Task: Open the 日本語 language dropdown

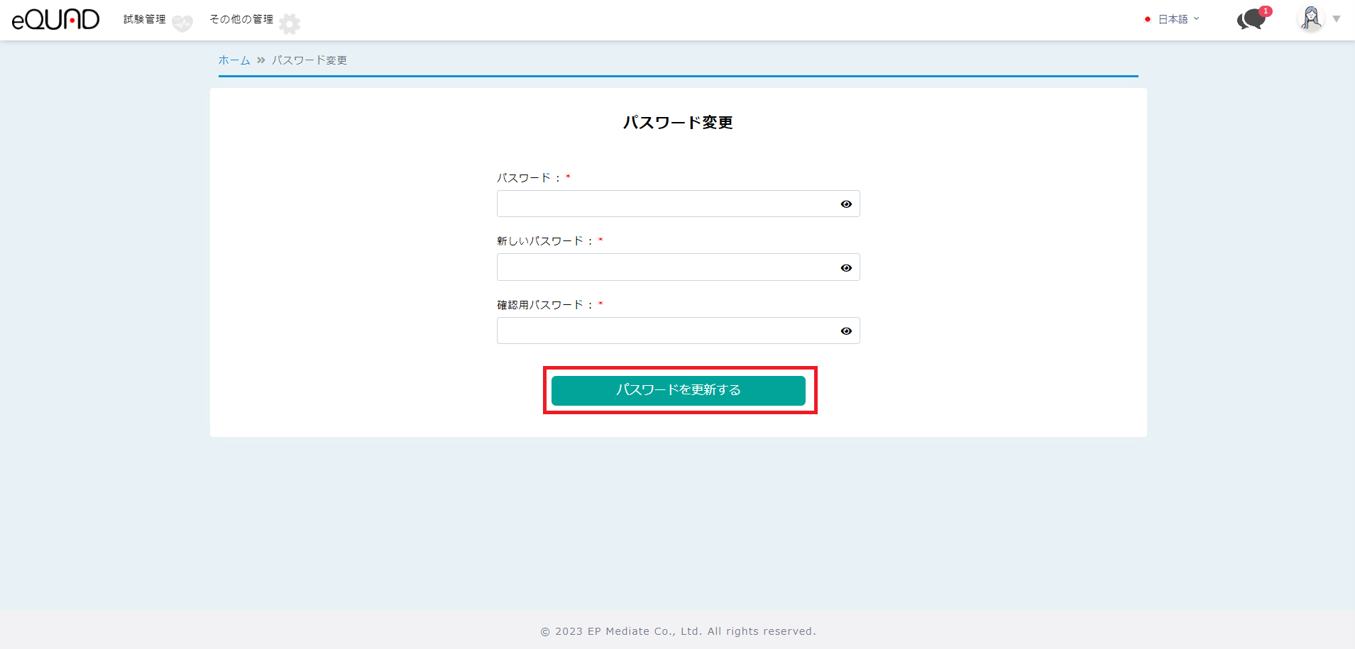Action: (x=1178, y=19)
